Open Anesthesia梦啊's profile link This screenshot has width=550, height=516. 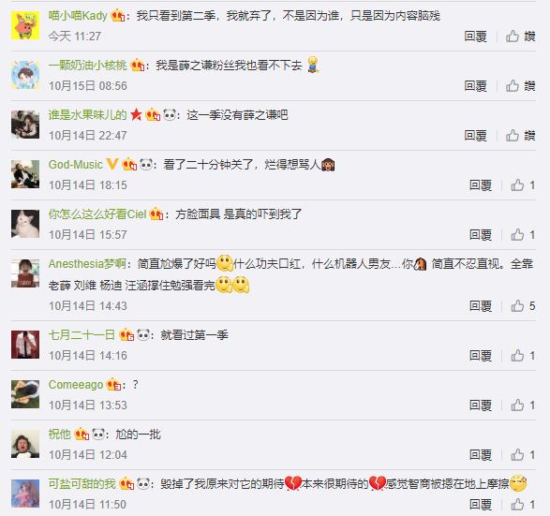coord(87,263)
